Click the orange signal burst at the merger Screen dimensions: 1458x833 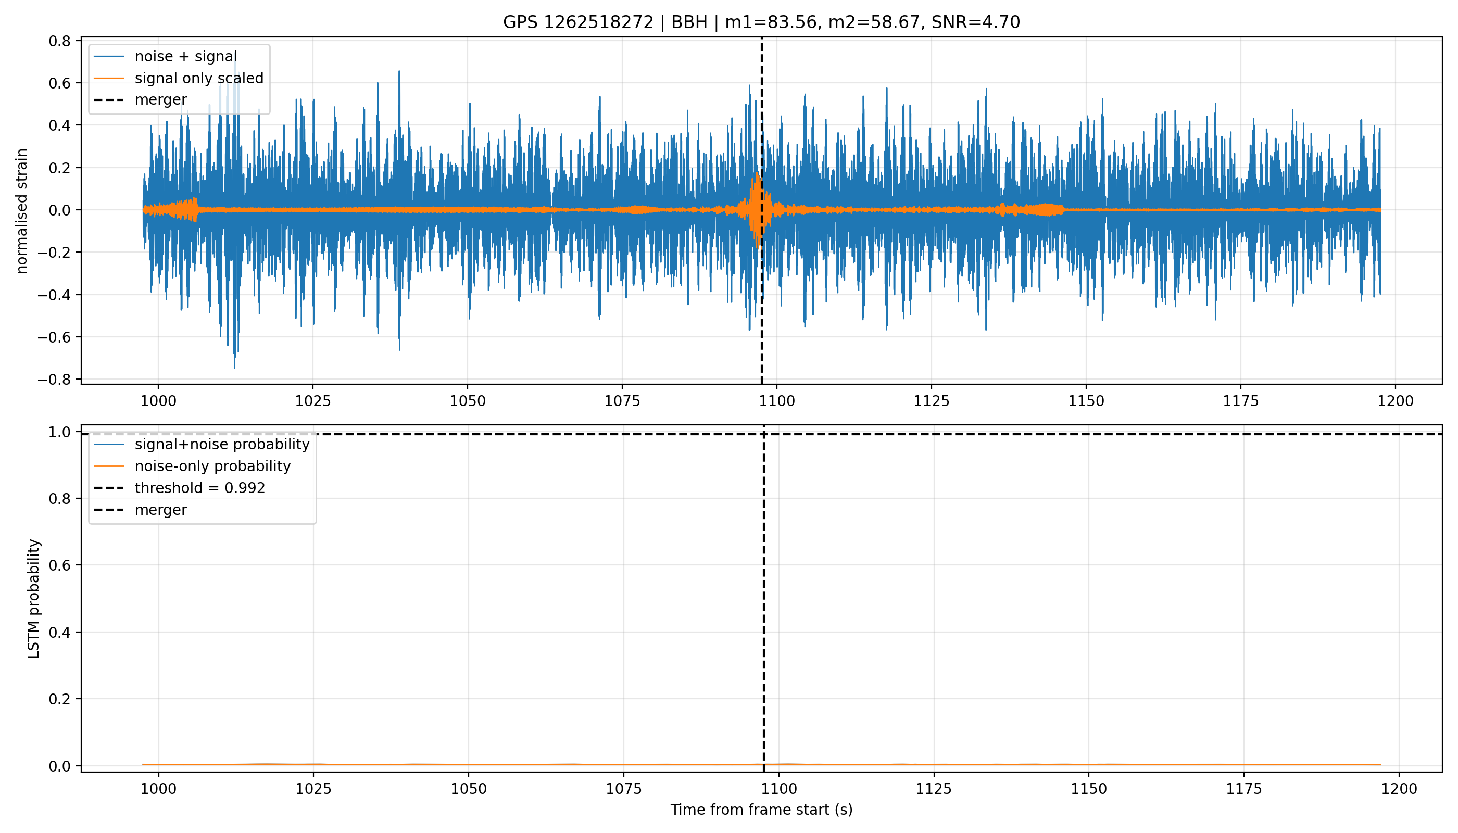coord(758,210)
